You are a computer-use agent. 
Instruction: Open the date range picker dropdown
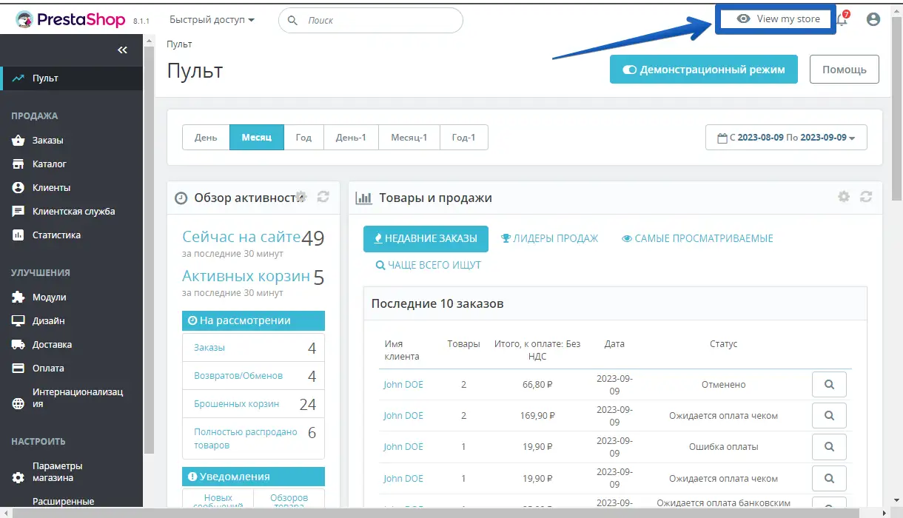(x=786, y=138)
